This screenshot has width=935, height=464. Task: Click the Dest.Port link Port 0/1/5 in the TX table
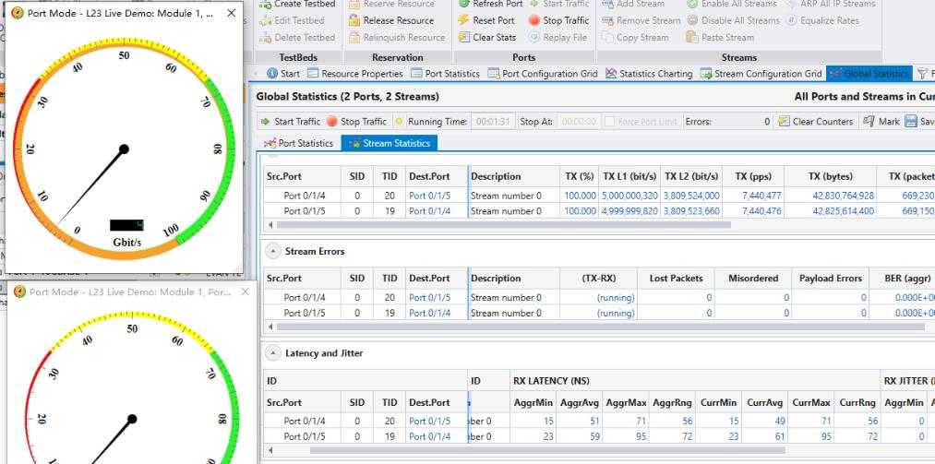click(x=429, y=196)
